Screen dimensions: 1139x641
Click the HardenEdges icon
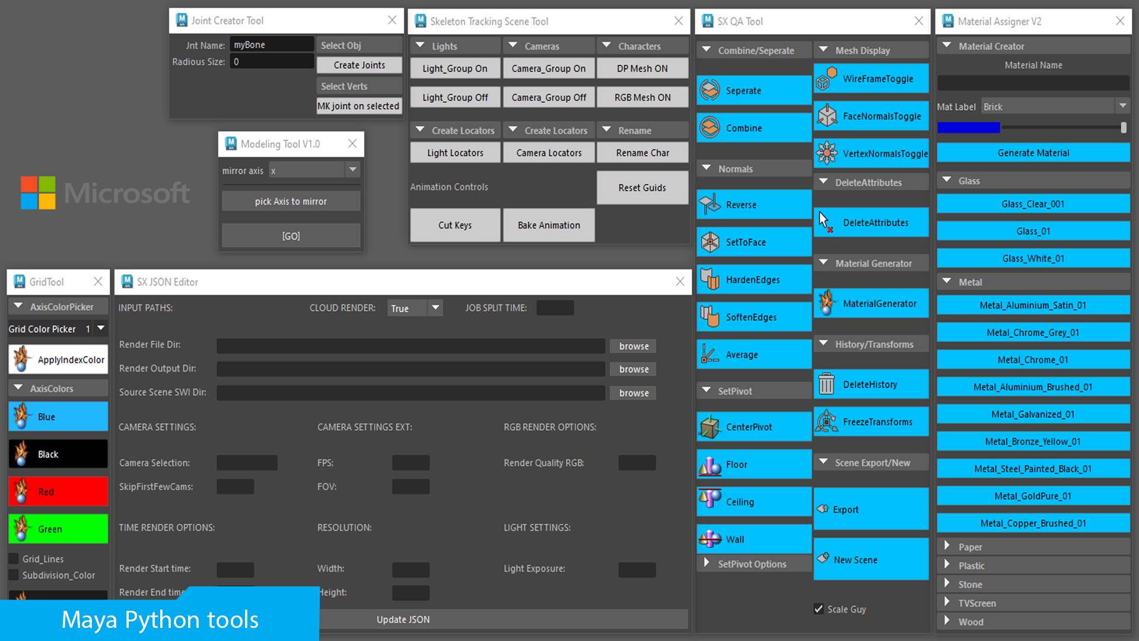[710, 279]
